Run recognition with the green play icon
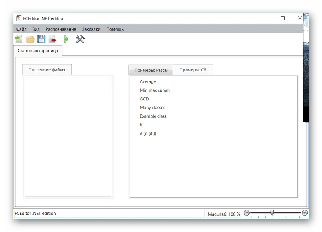 pos(66,39)
